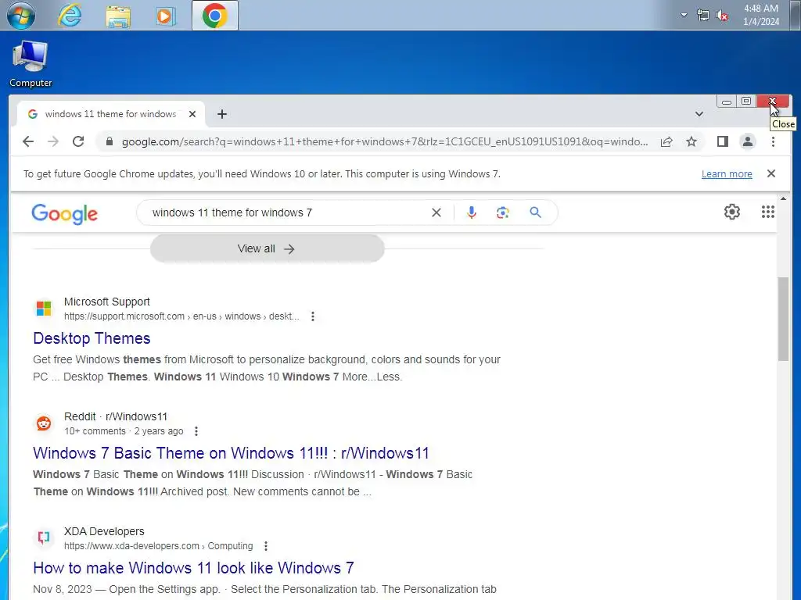Maximize the Chrome window
801x600 pixels.
[746, 101]
